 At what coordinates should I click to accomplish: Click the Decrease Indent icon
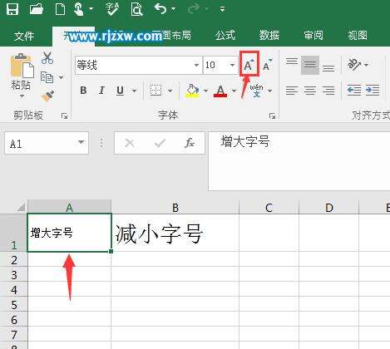(x=354, y=91)
